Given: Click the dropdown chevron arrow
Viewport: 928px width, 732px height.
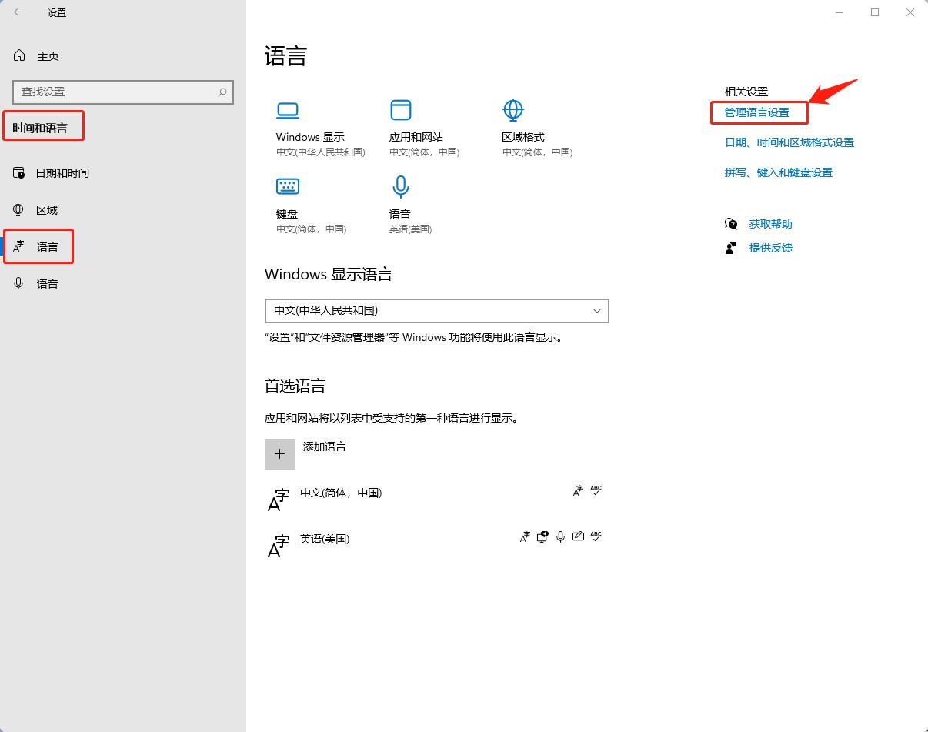Looking at the screenshot, I should click(597, 310).
